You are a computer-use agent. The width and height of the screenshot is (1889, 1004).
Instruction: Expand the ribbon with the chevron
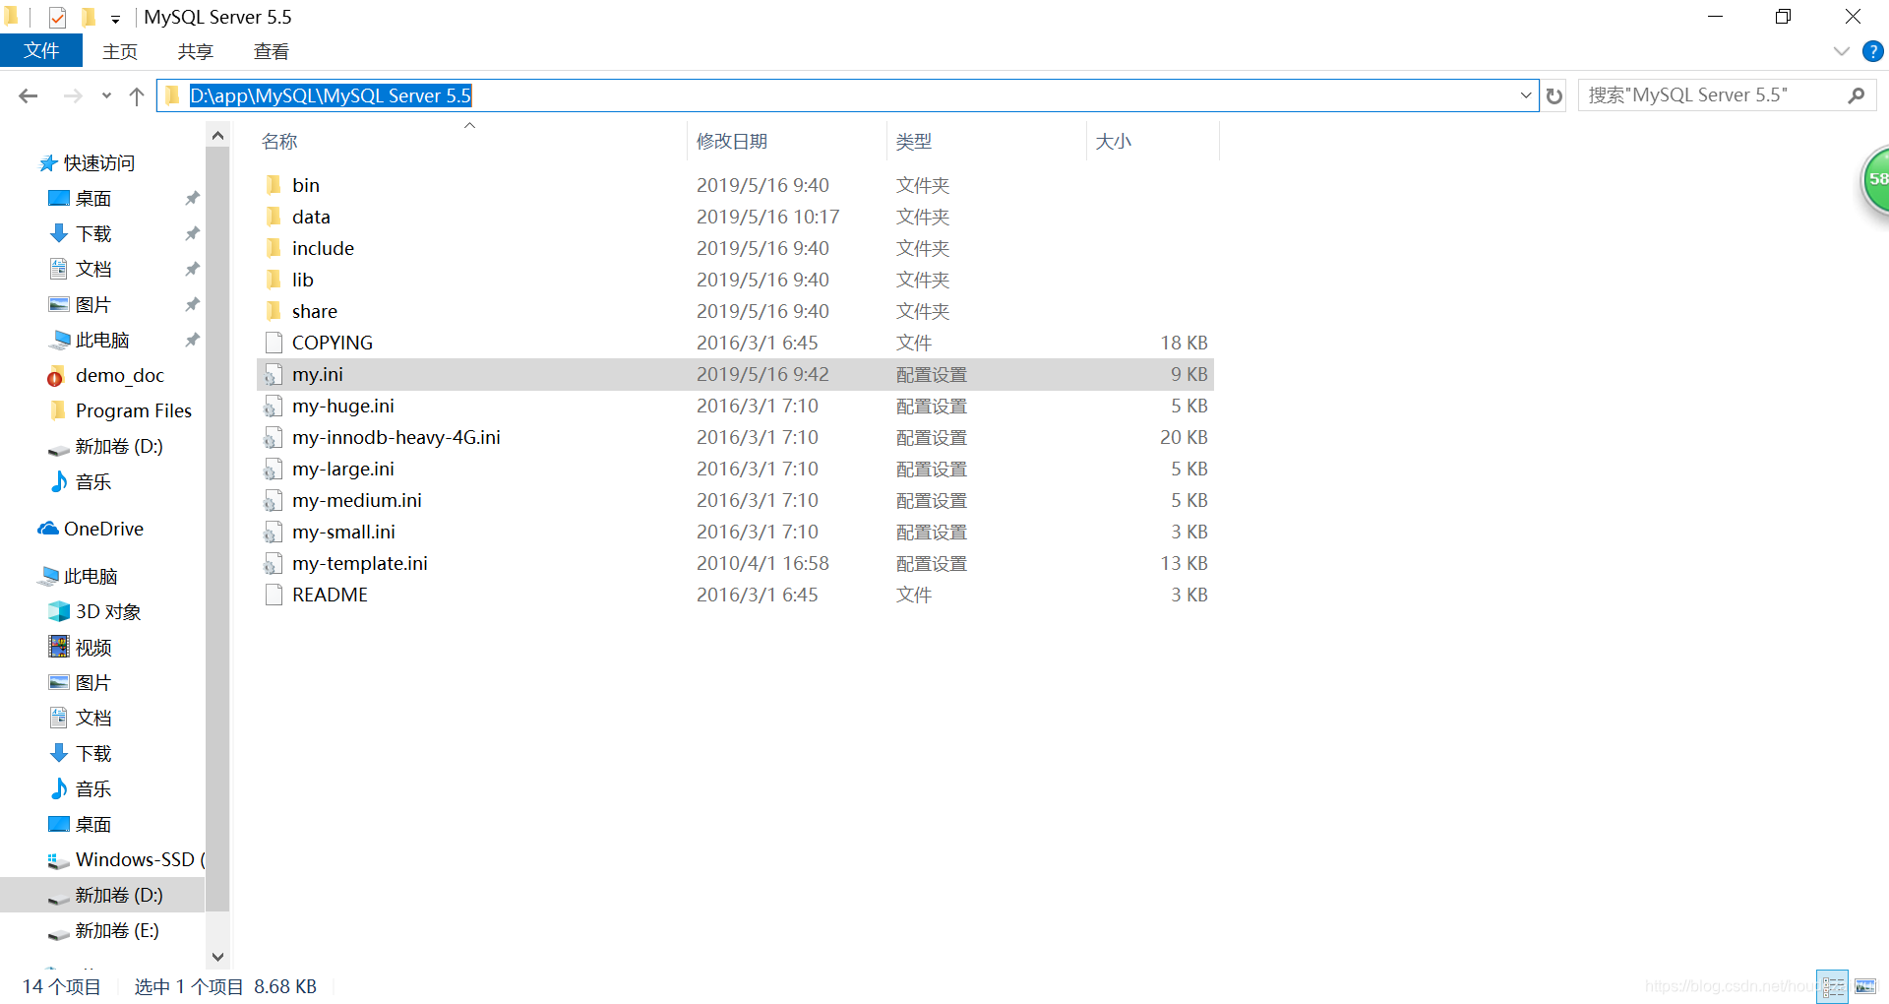tap(1842, 51)
